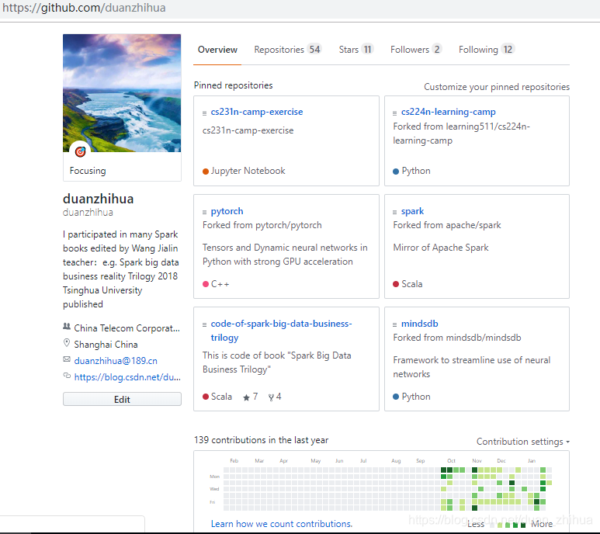Open the blog.csdn.net profile link
The height and width of the screenshot is (534, 600).
click(x=127, y=377)
